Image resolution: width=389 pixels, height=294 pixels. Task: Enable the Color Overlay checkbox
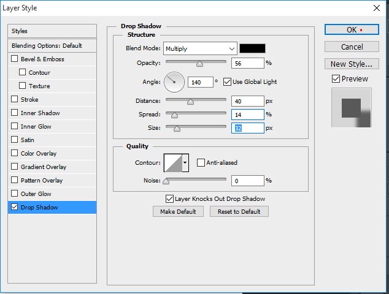[14, 153]
